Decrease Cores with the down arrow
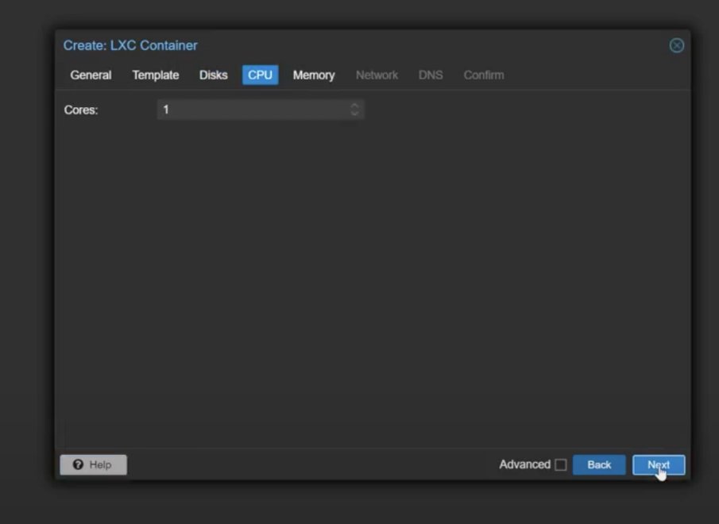 354,114
